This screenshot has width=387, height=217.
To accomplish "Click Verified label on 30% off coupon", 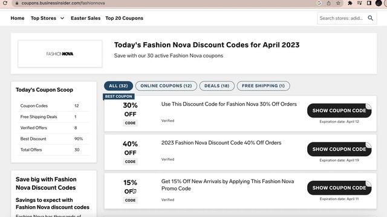I will pos(168,121).
